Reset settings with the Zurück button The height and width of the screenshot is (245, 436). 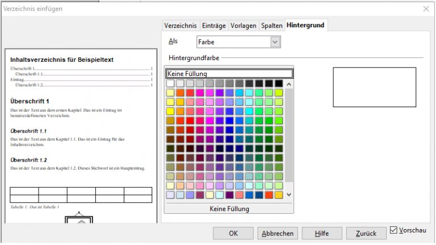(366, 233)
